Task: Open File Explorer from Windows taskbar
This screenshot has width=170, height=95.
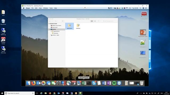Action: 46,93
